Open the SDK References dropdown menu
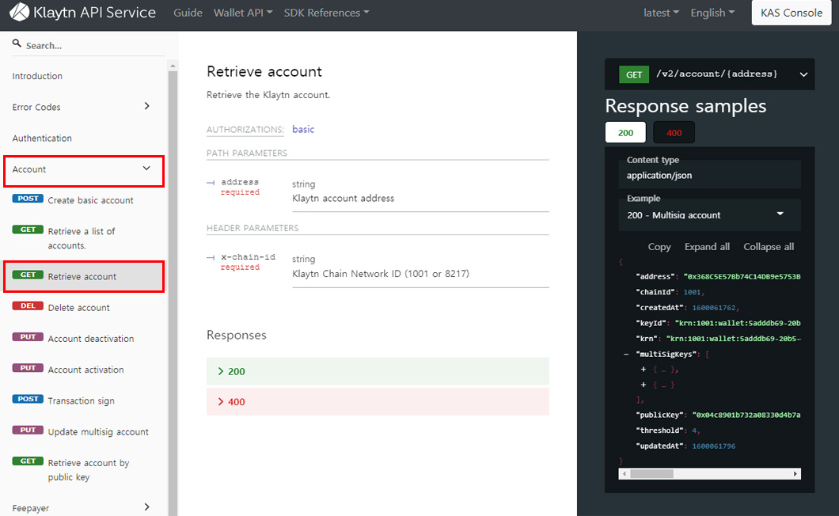 (x=326, y=13)
